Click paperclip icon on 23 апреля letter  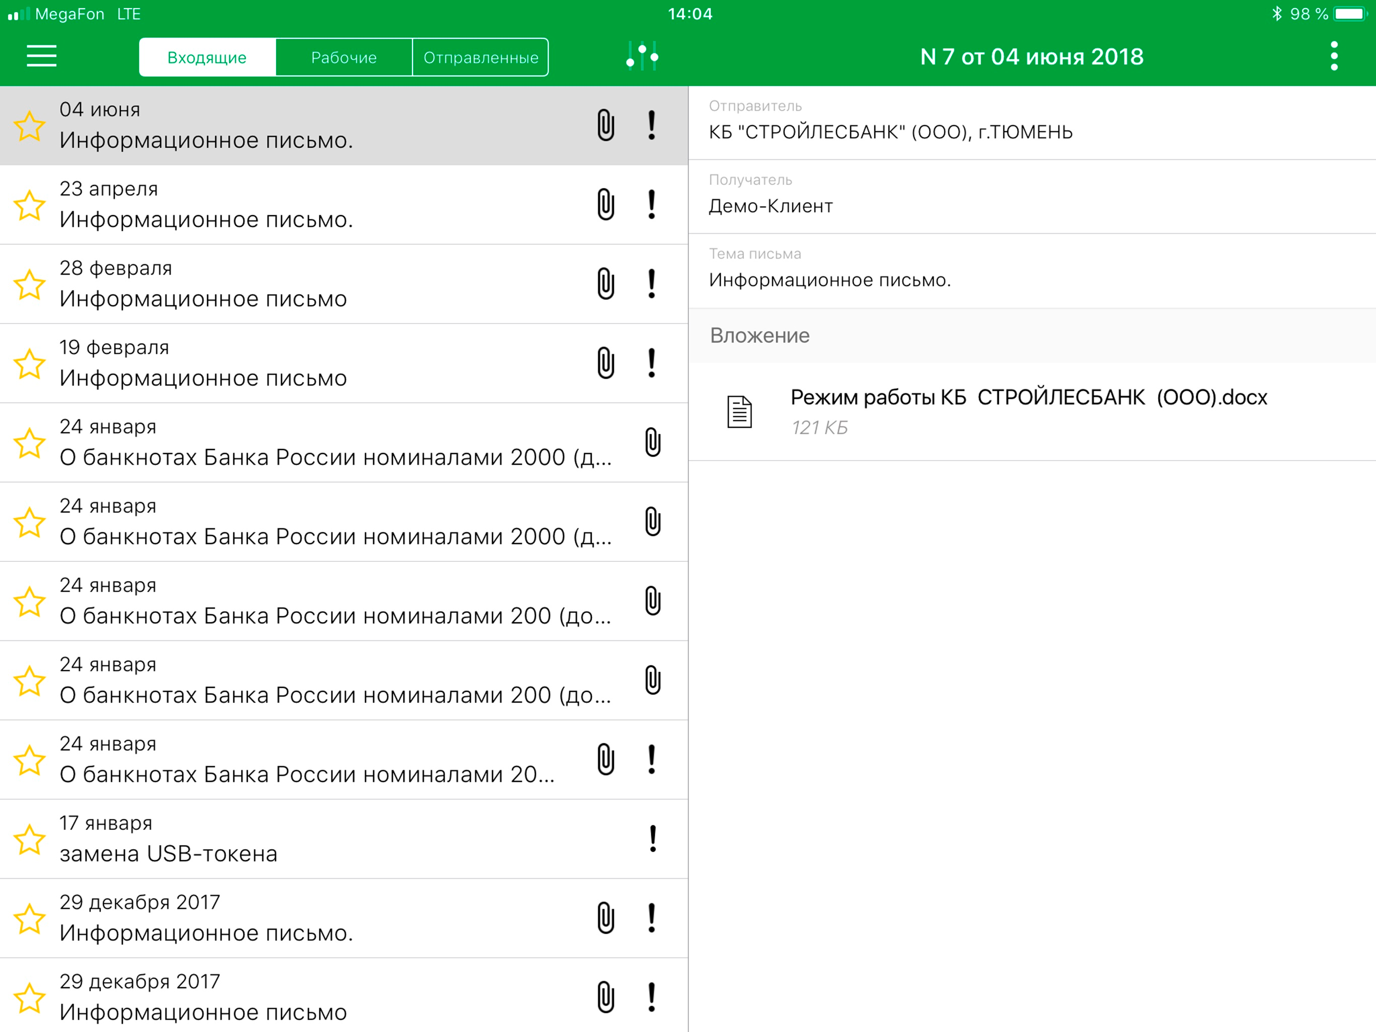(x=606, y=204)
